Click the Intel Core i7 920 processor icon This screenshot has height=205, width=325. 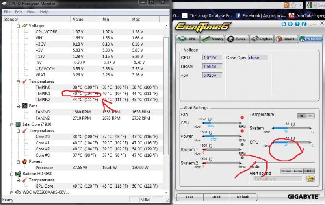[x=18, y=124]
